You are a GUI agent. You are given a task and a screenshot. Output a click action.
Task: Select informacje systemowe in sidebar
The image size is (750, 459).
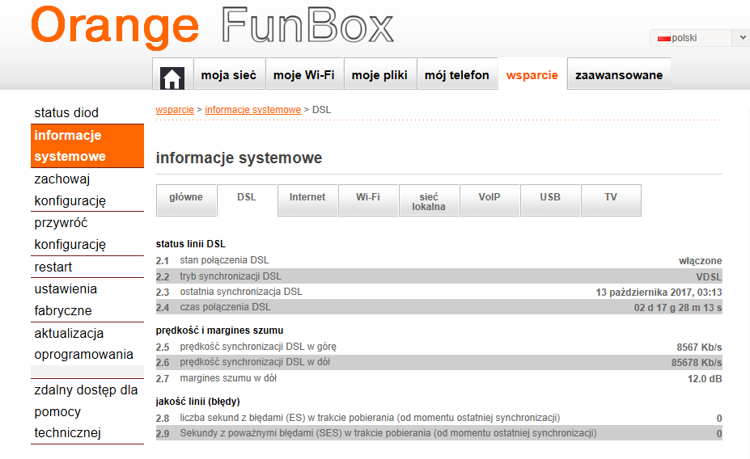[87, 145]
